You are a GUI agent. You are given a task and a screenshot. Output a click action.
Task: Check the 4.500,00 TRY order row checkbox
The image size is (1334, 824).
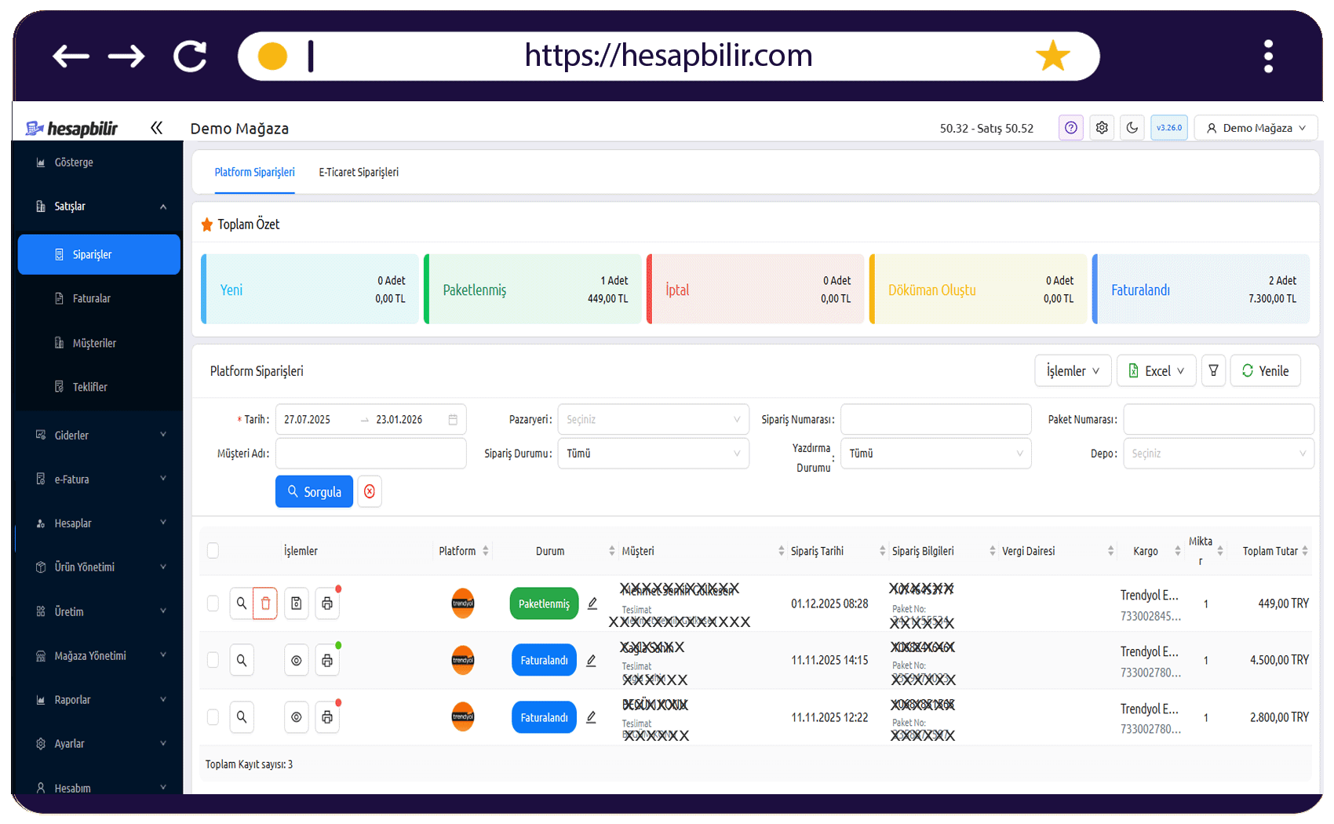(213, 660)
